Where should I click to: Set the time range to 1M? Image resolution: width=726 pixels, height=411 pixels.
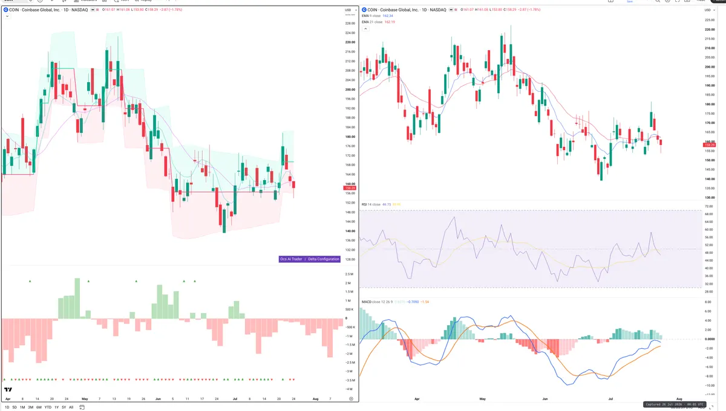click(x=22, y=407)
